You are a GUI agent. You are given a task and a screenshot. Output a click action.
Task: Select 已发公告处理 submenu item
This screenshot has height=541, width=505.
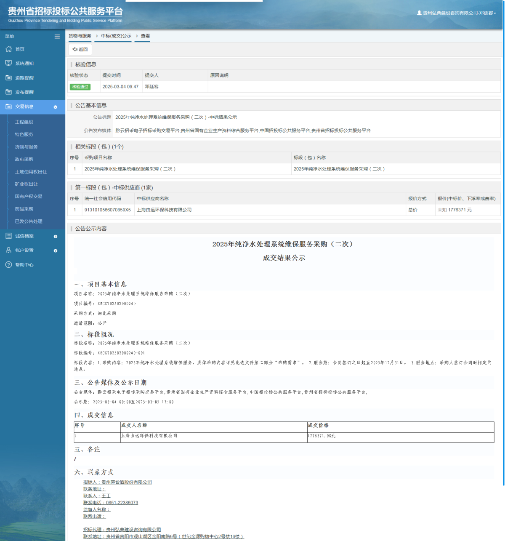point(29,221)
